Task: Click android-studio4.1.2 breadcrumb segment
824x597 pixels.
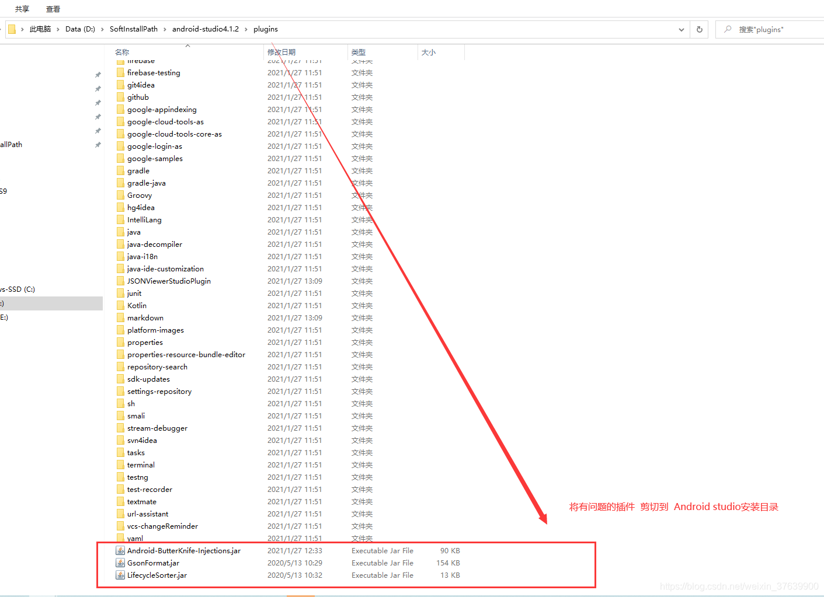Action: click(x=206, y=29)
